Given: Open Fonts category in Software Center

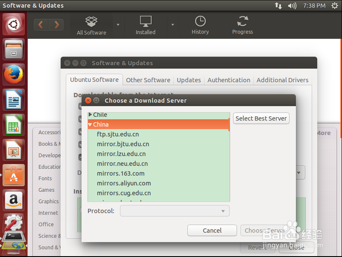Looking at the screenshot, I should pos(45,179).
